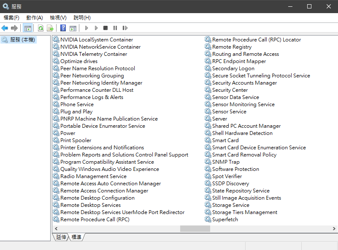
Task: Click the gear icon beside Security Center
Action: 208,90
